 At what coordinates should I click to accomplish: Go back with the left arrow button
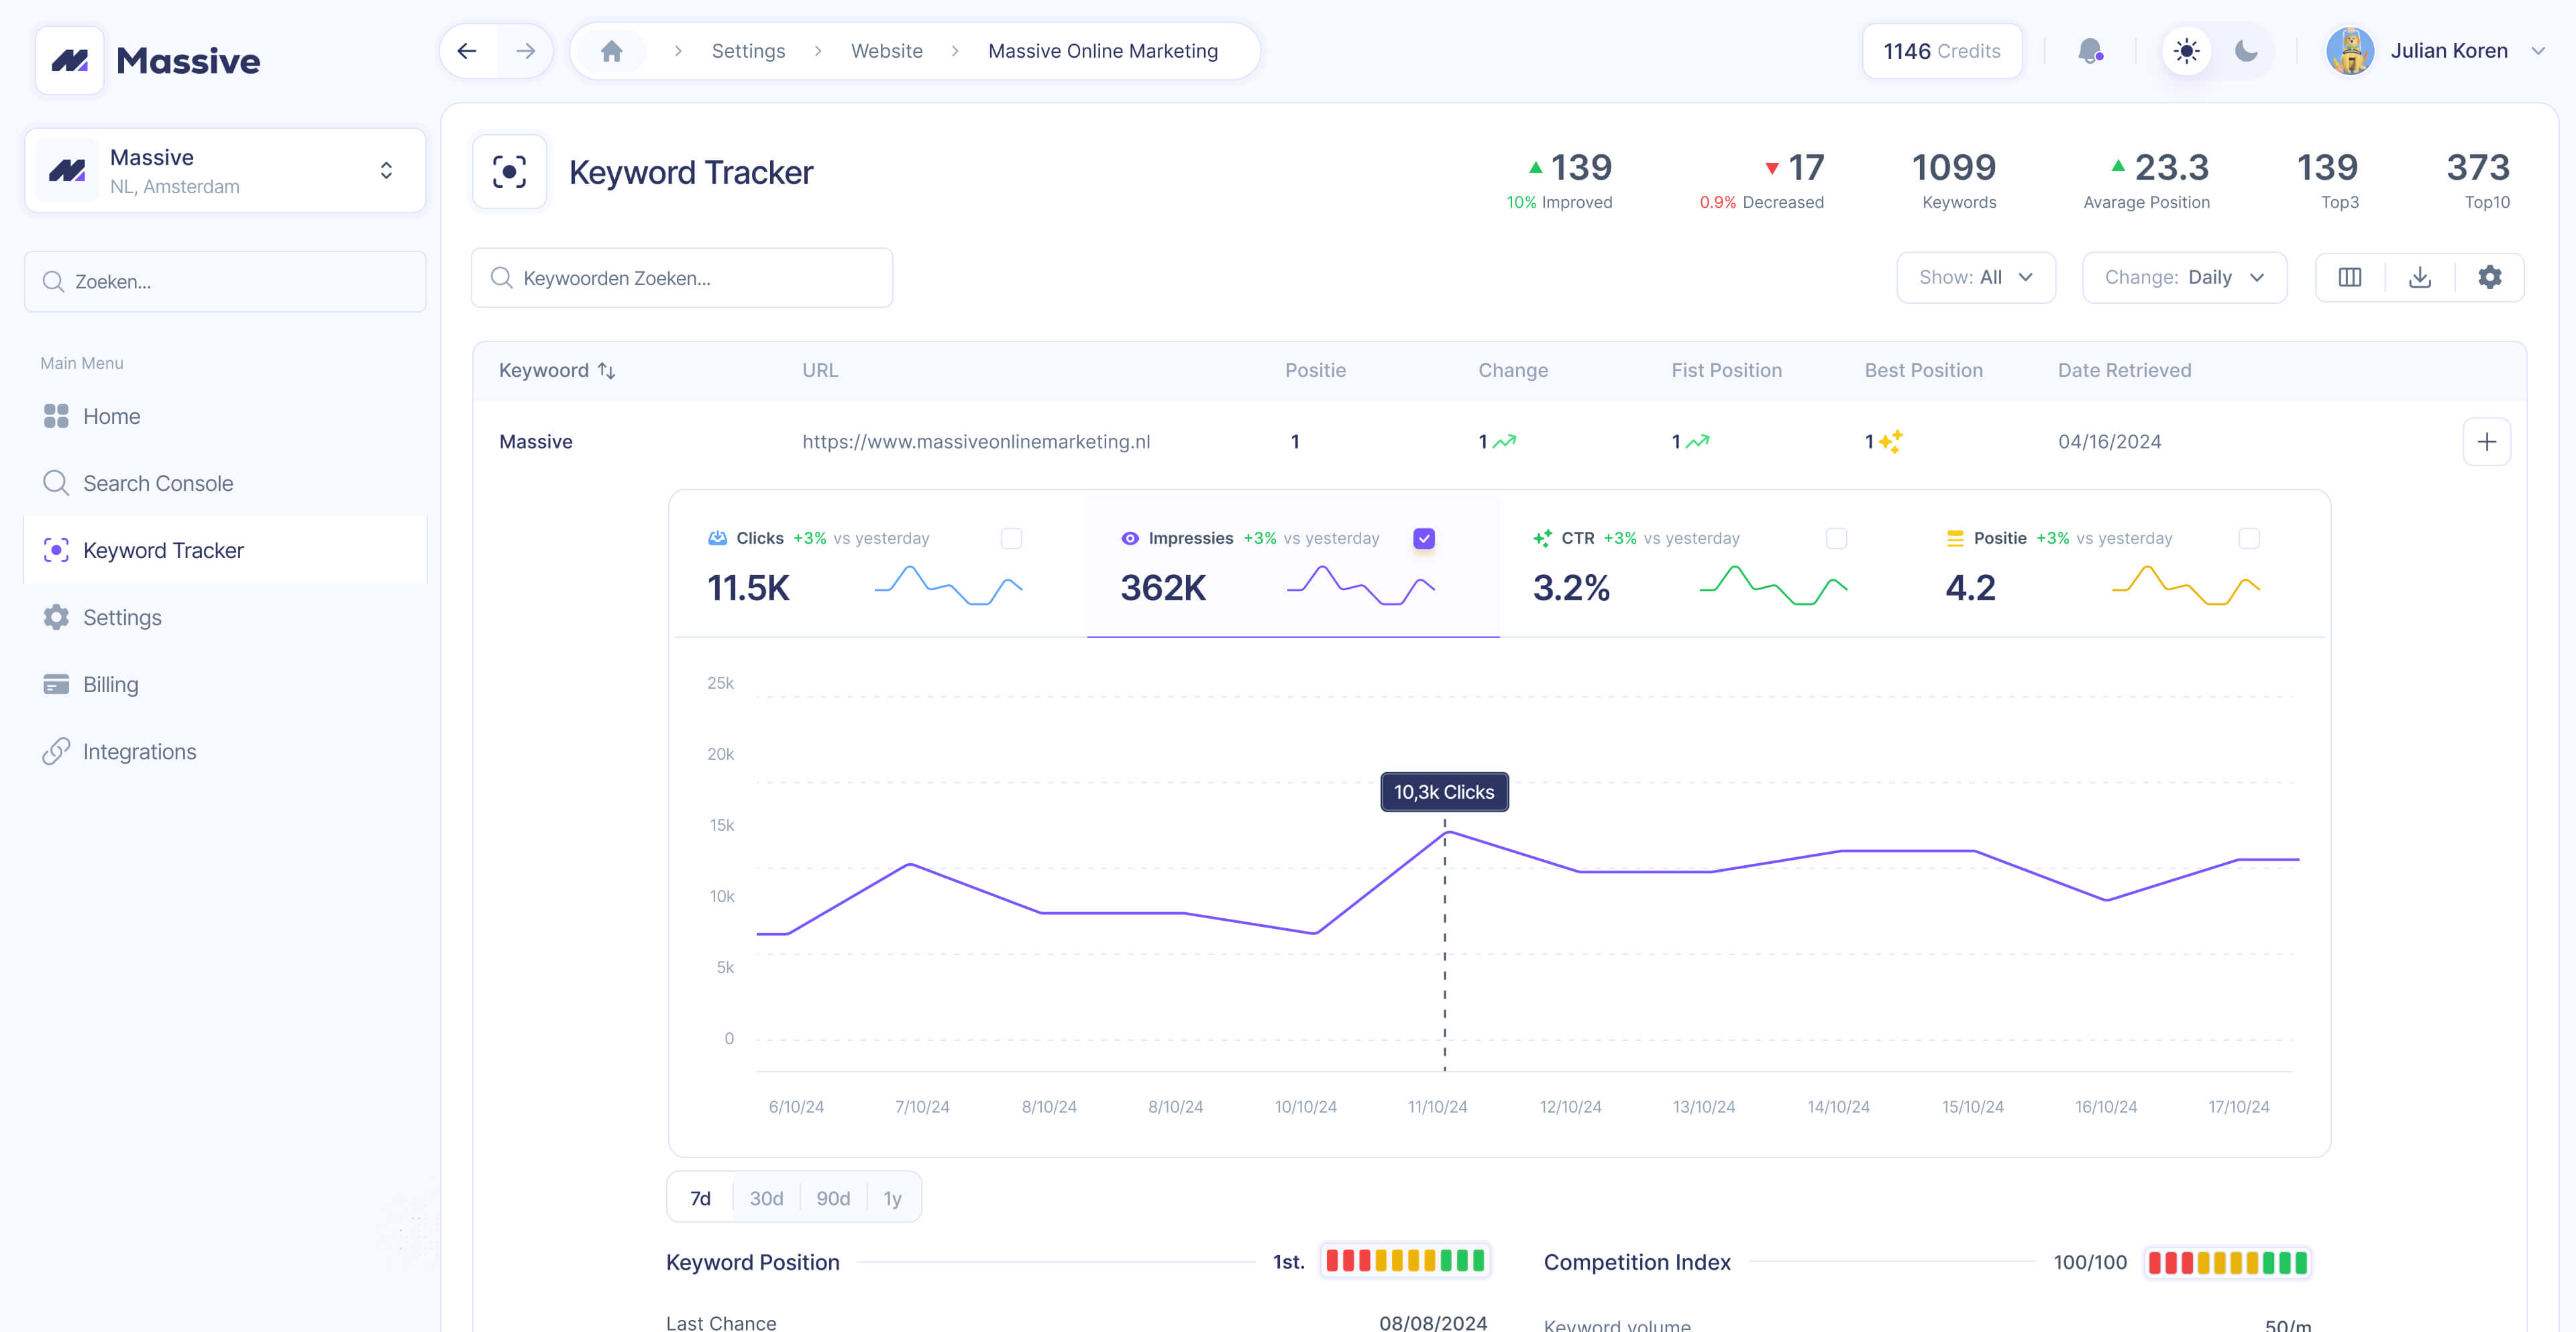[467, 51]
